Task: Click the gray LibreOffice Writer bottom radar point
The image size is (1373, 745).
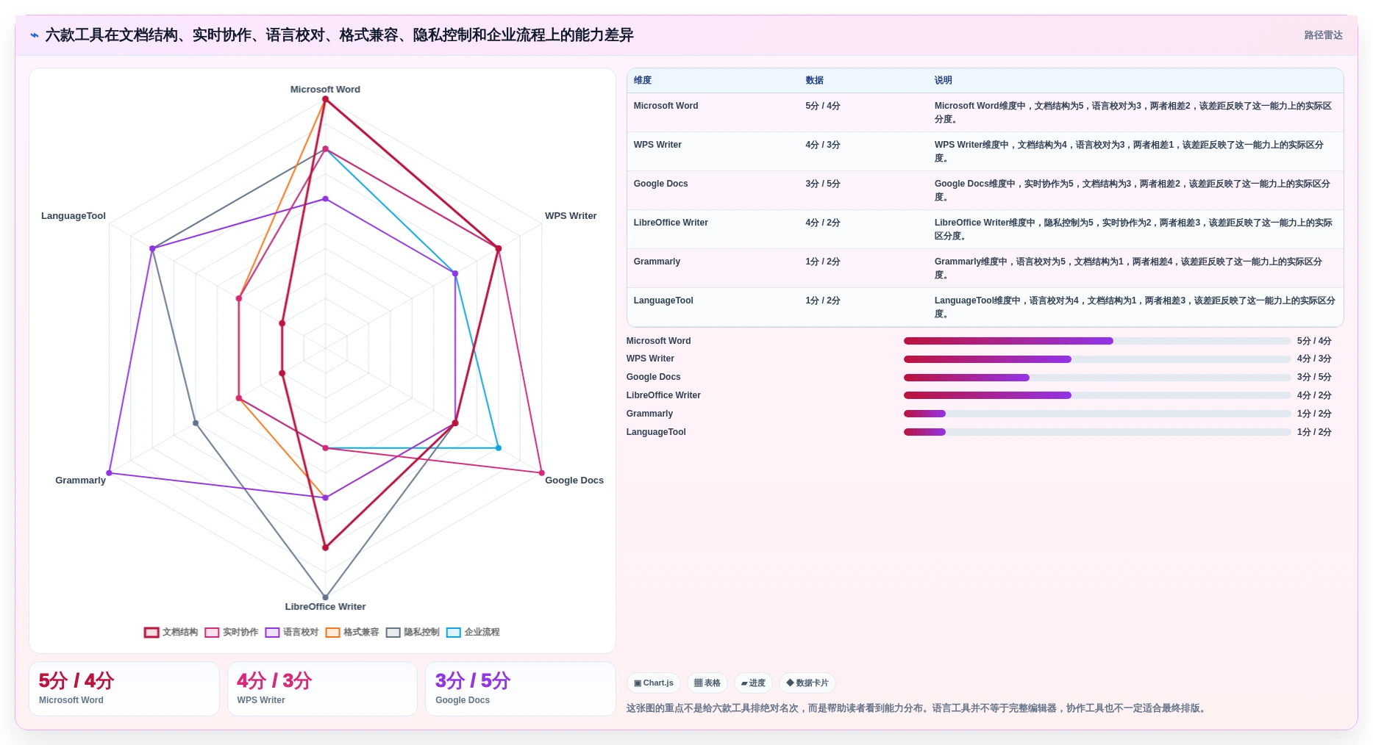Action: tap(325, 597)
